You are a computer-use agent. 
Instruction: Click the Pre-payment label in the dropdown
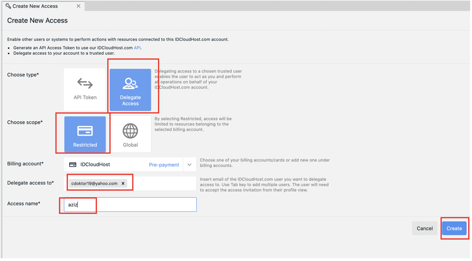164,165
